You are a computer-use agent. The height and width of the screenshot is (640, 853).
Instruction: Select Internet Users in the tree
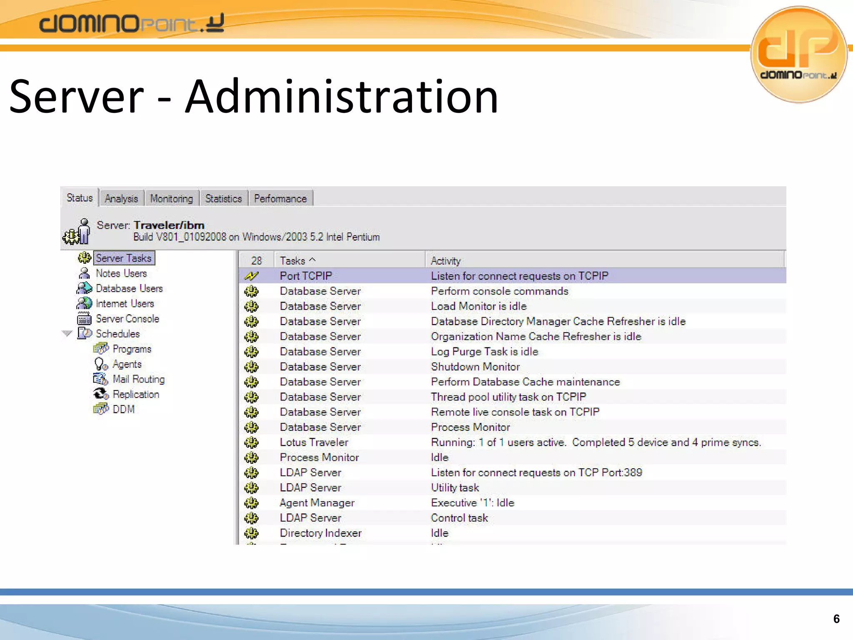pos(125,303)
